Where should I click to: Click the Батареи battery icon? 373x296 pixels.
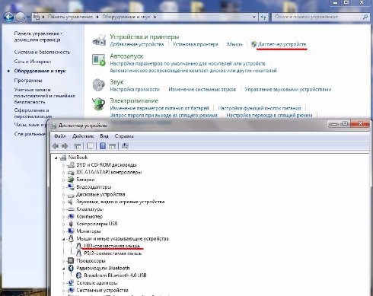point(71,180)
